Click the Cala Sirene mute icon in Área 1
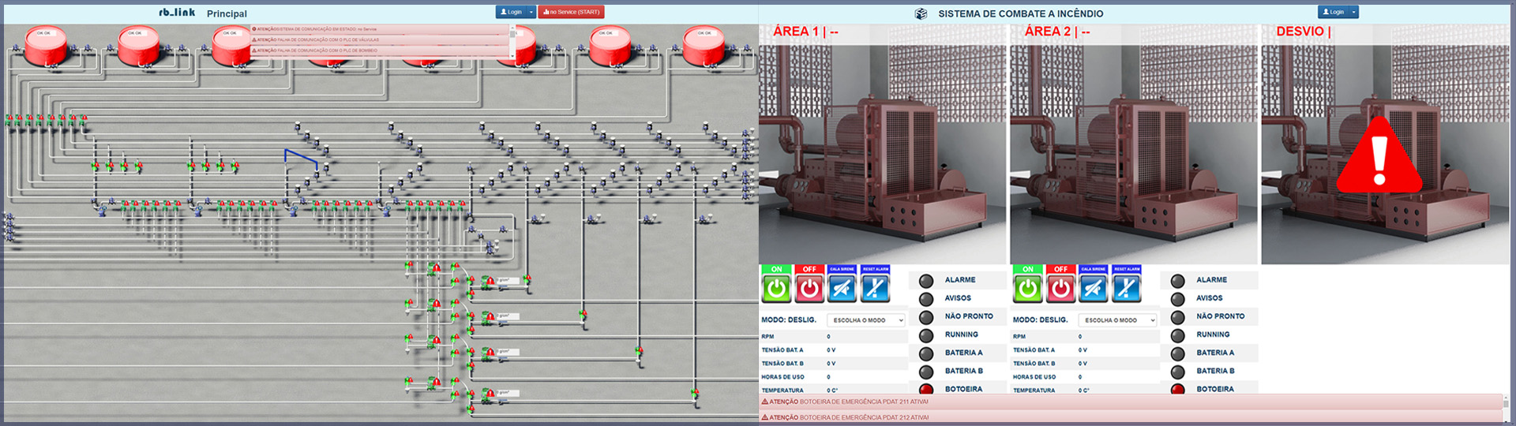 point(842,289)
